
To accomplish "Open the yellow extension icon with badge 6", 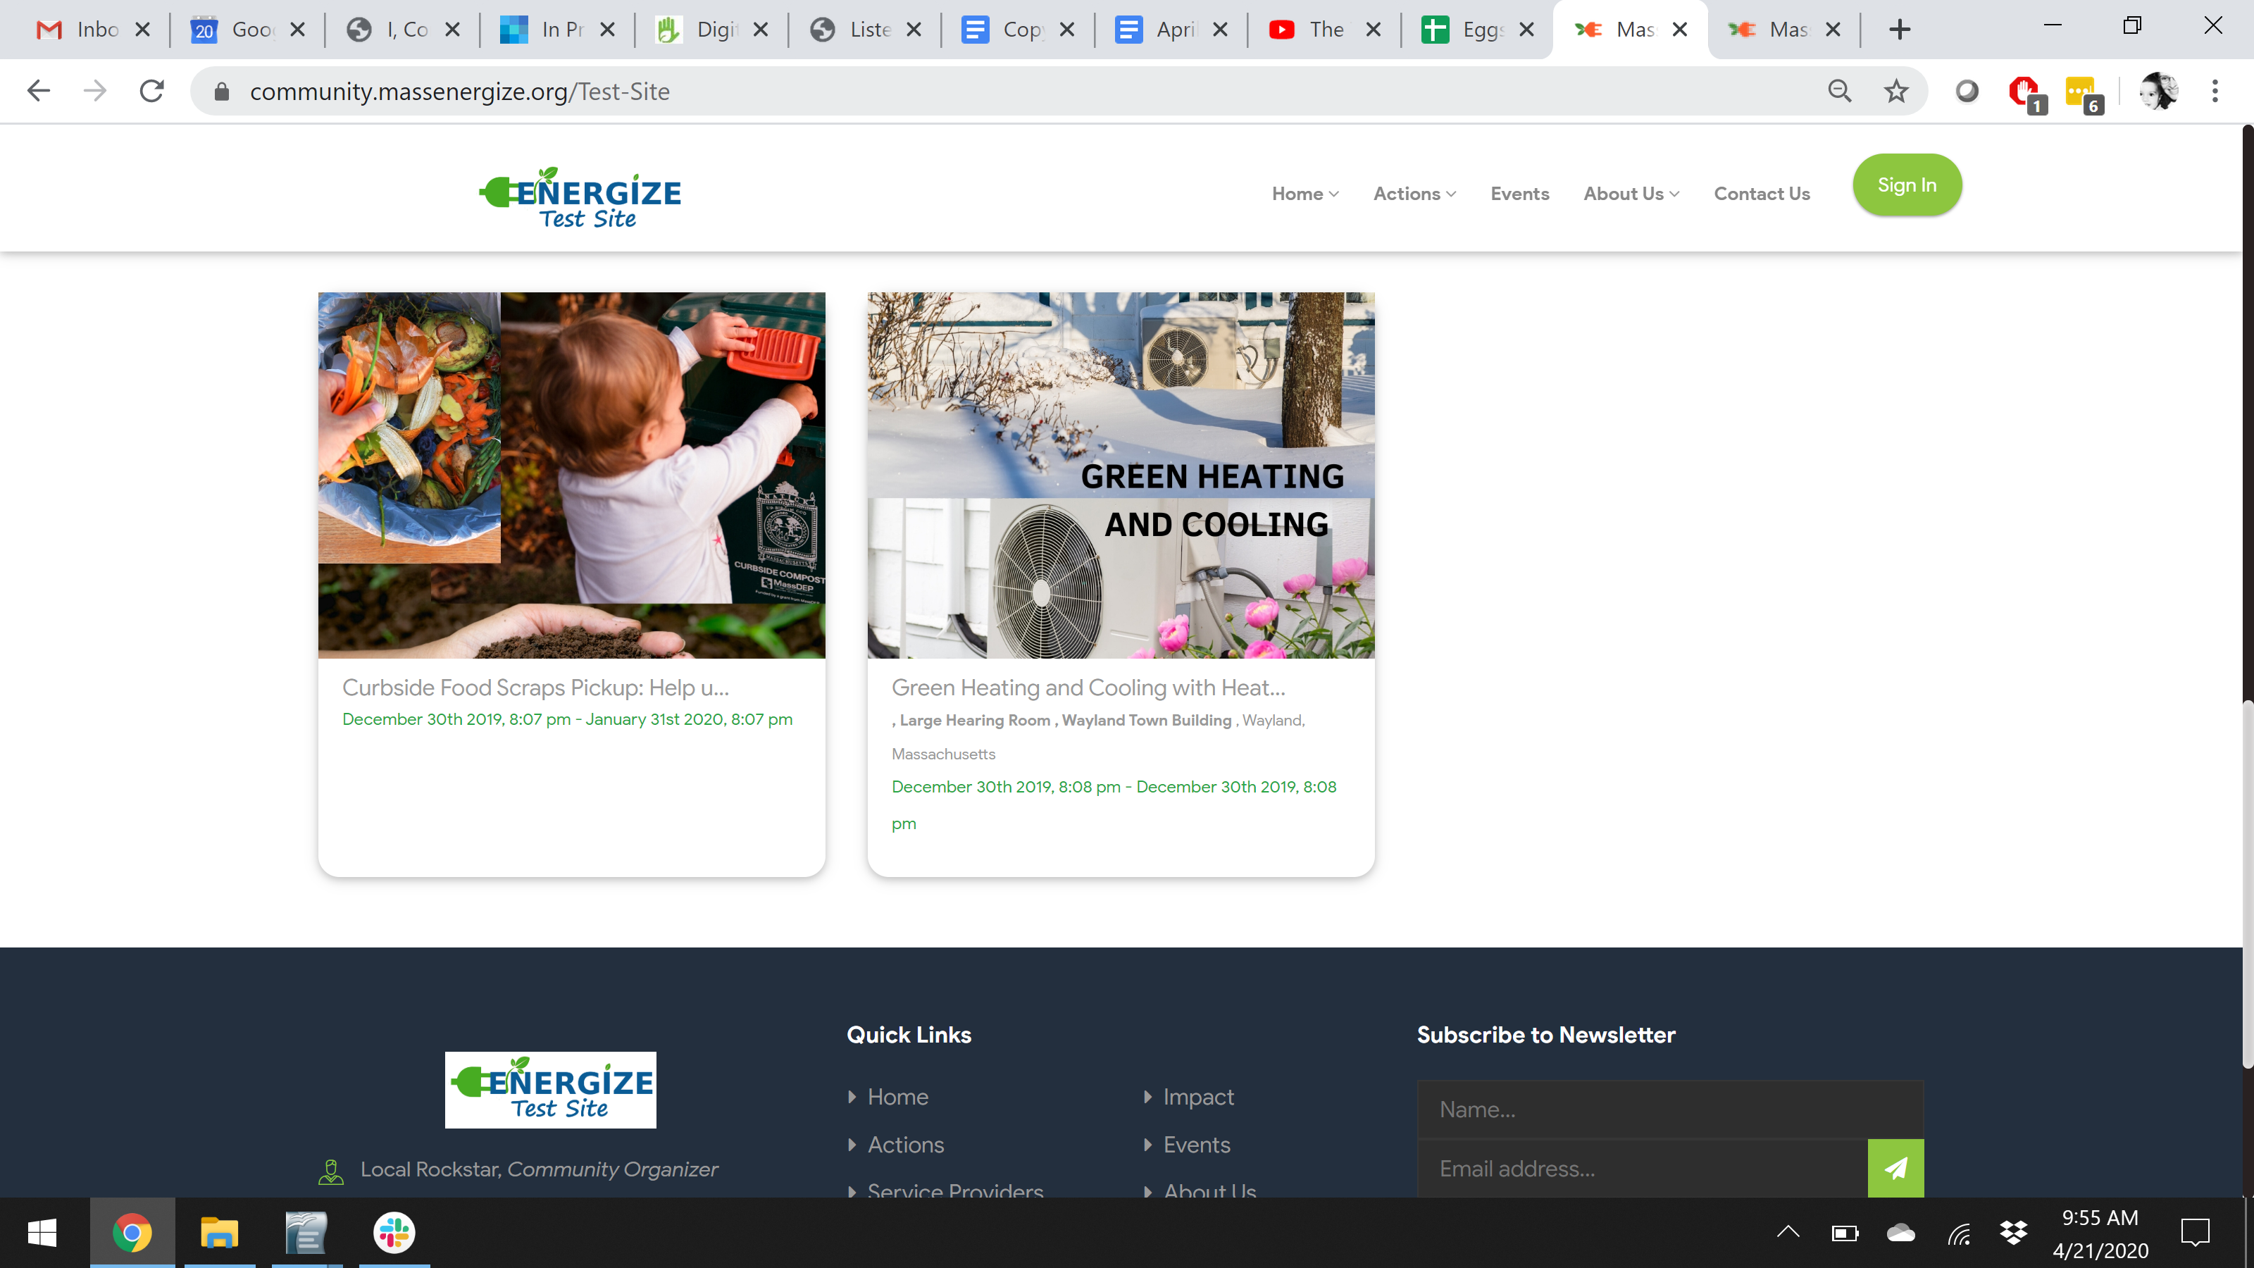I will [2081, 91].
